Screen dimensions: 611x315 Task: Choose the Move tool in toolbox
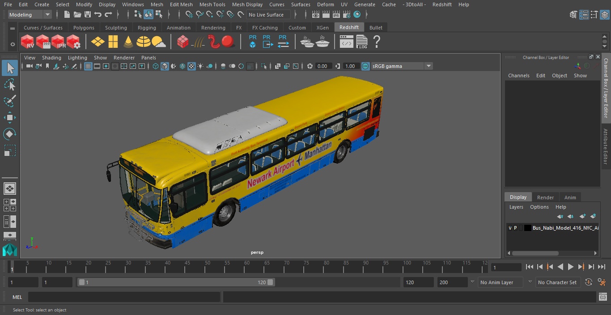pyautogui.click(x=10, y=118)
